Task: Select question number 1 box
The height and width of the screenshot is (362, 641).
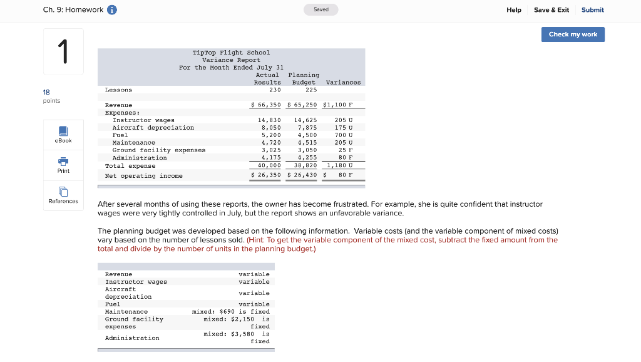Action: [x=63, y=51]
